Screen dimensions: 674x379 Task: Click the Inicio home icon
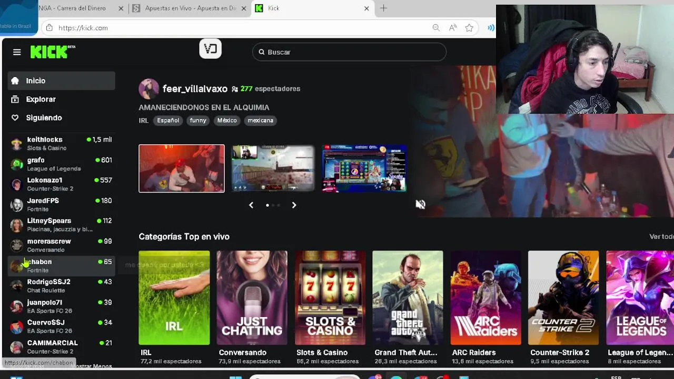pyautogui.click(x=15, y=81)
